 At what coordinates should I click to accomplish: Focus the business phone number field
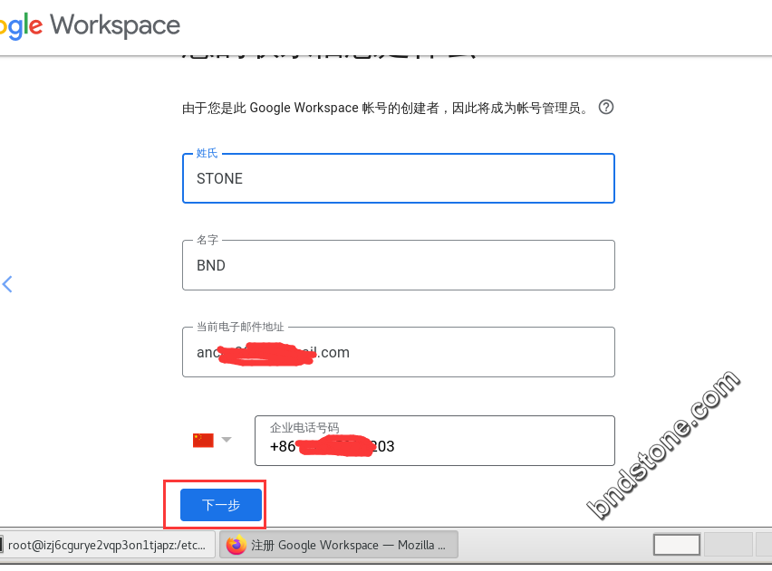[x=434, y=441]
